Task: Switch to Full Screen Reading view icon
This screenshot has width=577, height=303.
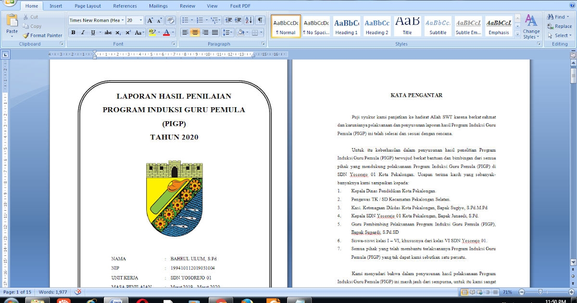Action: 472,292
